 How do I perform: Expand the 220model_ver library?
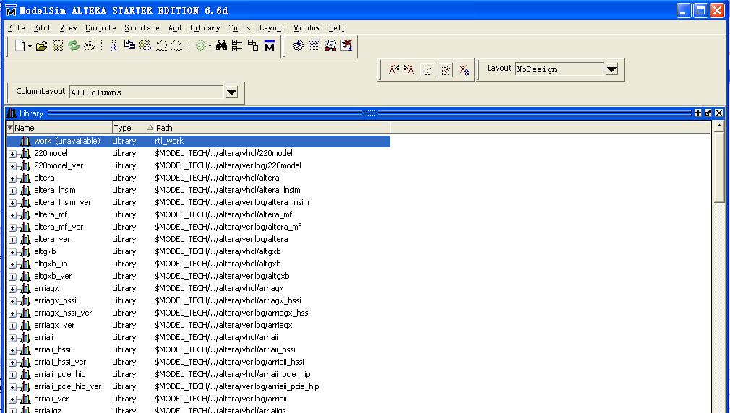[x=12, y=166]
